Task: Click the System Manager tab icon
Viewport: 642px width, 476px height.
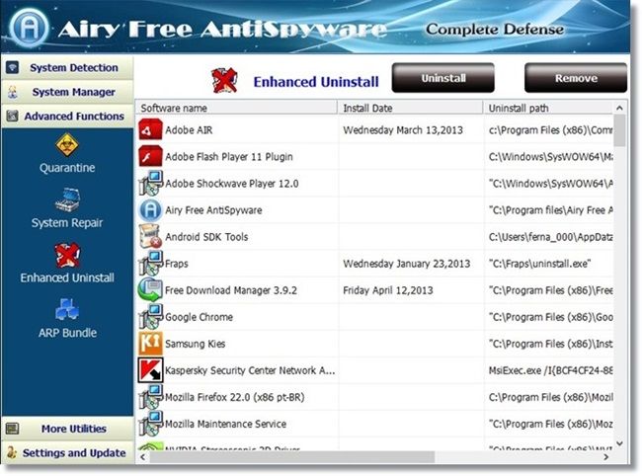Action: point(12,92)
